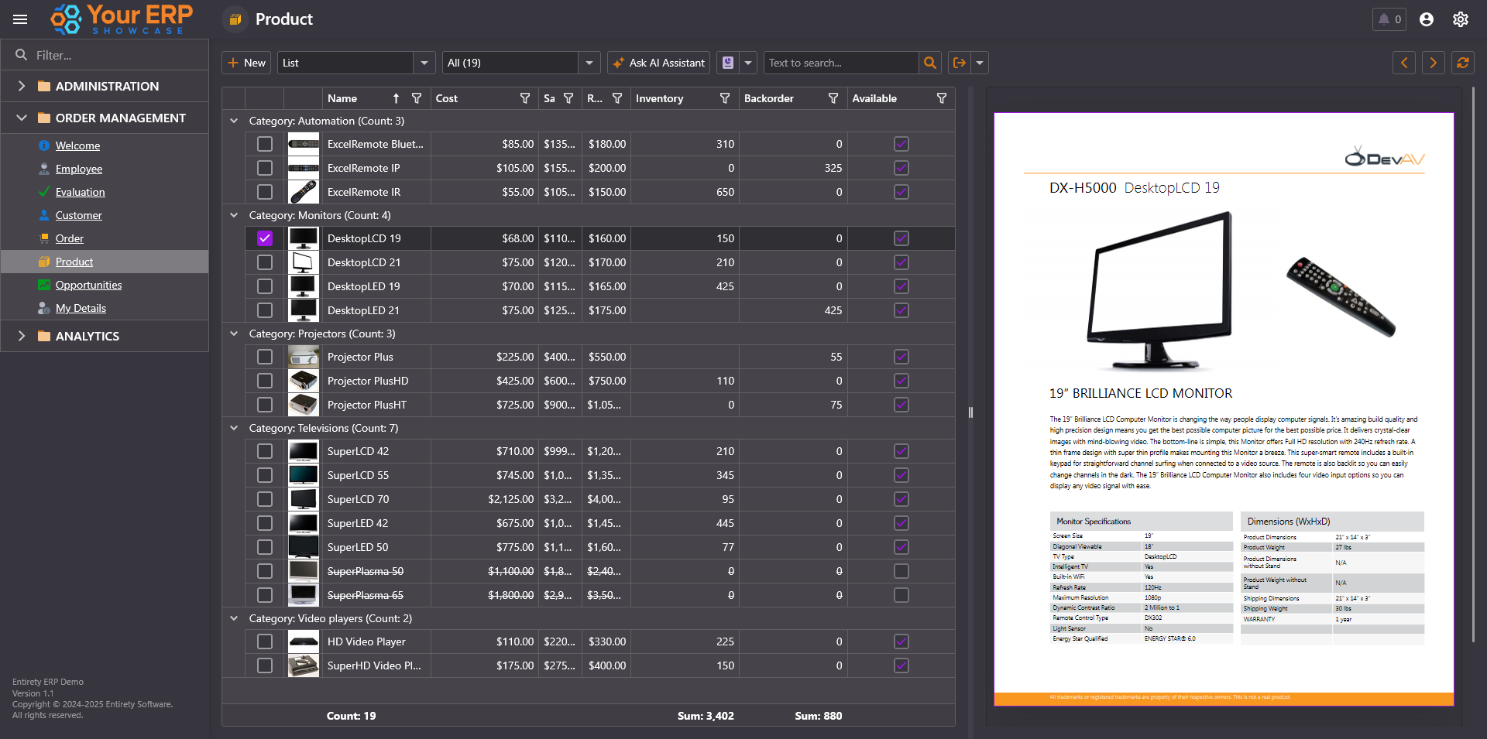Go to previous record arrow
The image size is (1487, 739).
click(x=1403, y=63)
